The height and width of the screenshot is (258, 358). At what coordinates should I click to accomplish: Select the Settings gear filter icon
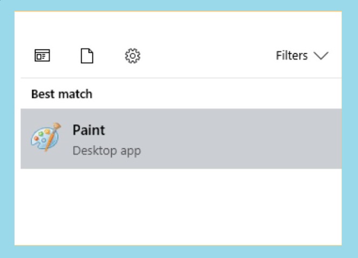[133, 56]
